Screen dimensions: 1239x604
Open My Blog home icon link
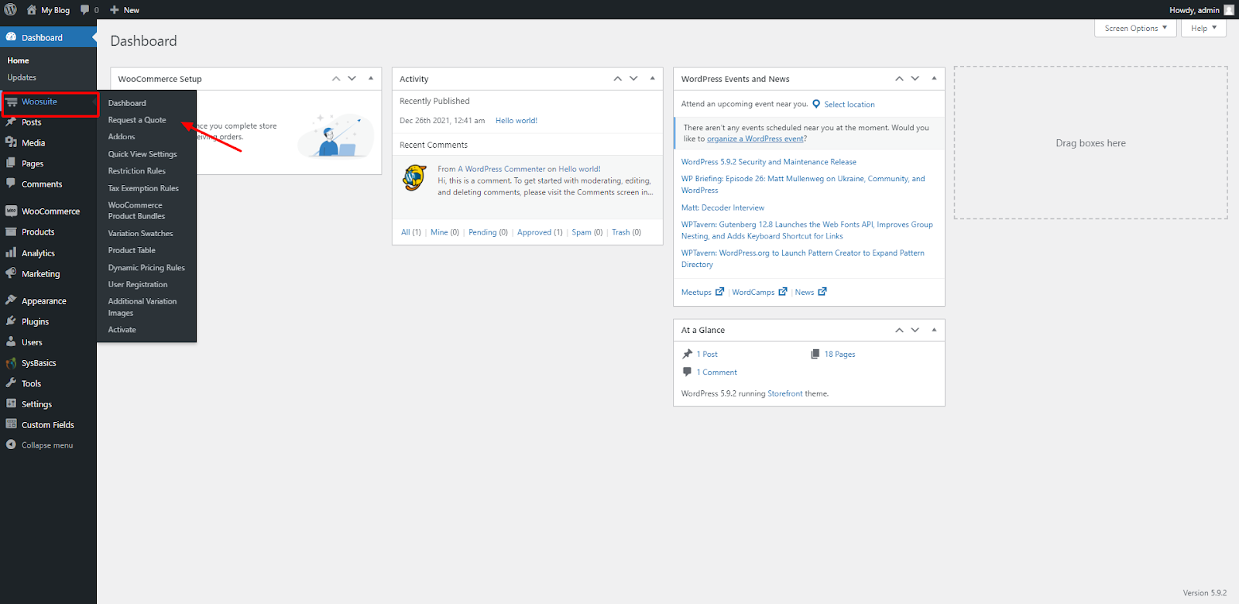[x=32, y=10]
